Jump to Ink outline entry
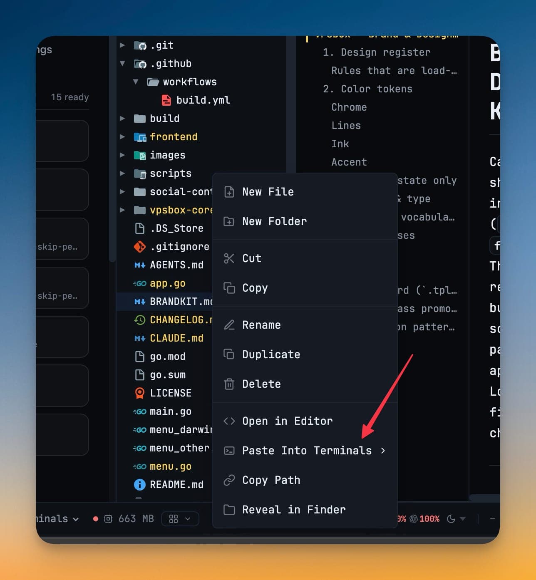 340,144
